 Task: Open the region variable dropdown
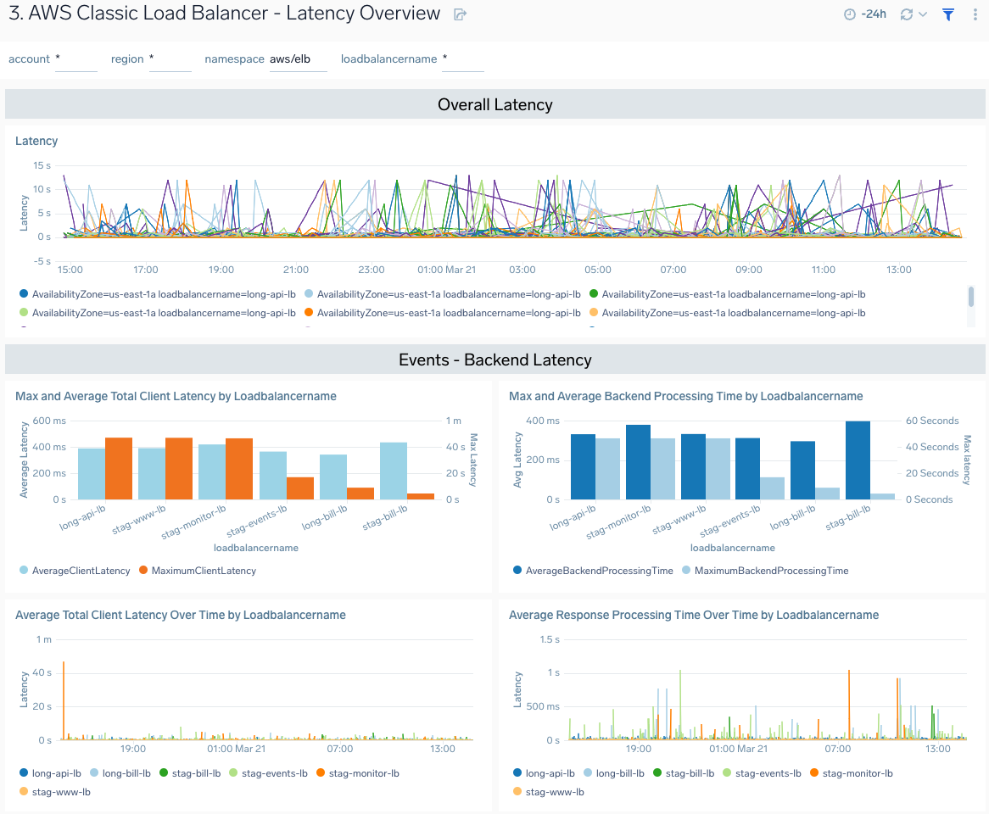pyautogui.click(x=170, y=58)
